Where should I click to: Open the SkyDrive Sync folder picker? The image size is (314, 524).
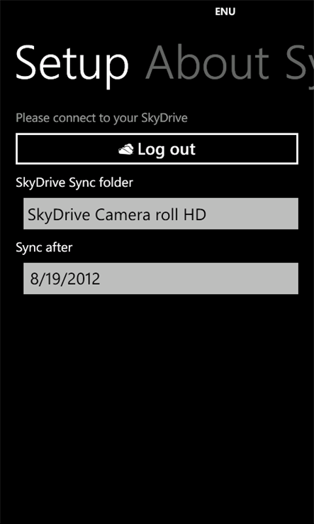click(x=161, y=214)
